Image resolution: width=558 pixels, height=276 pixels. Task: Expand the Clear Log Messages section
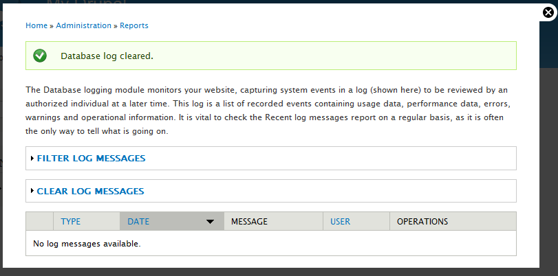[x=90, y=192]
